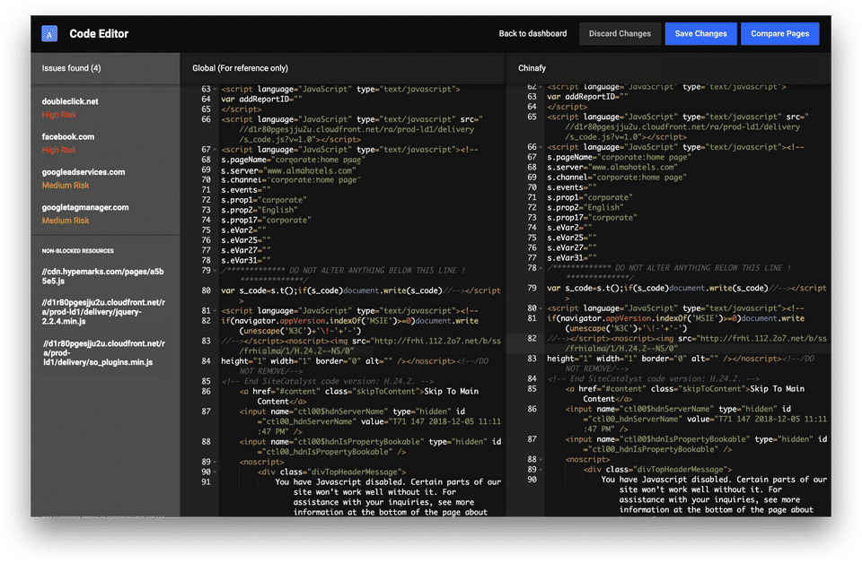This screenshot has width=862, height=563.
Task: Place cursor on line 82 in Chinafy editor
Action: (682, 339)
